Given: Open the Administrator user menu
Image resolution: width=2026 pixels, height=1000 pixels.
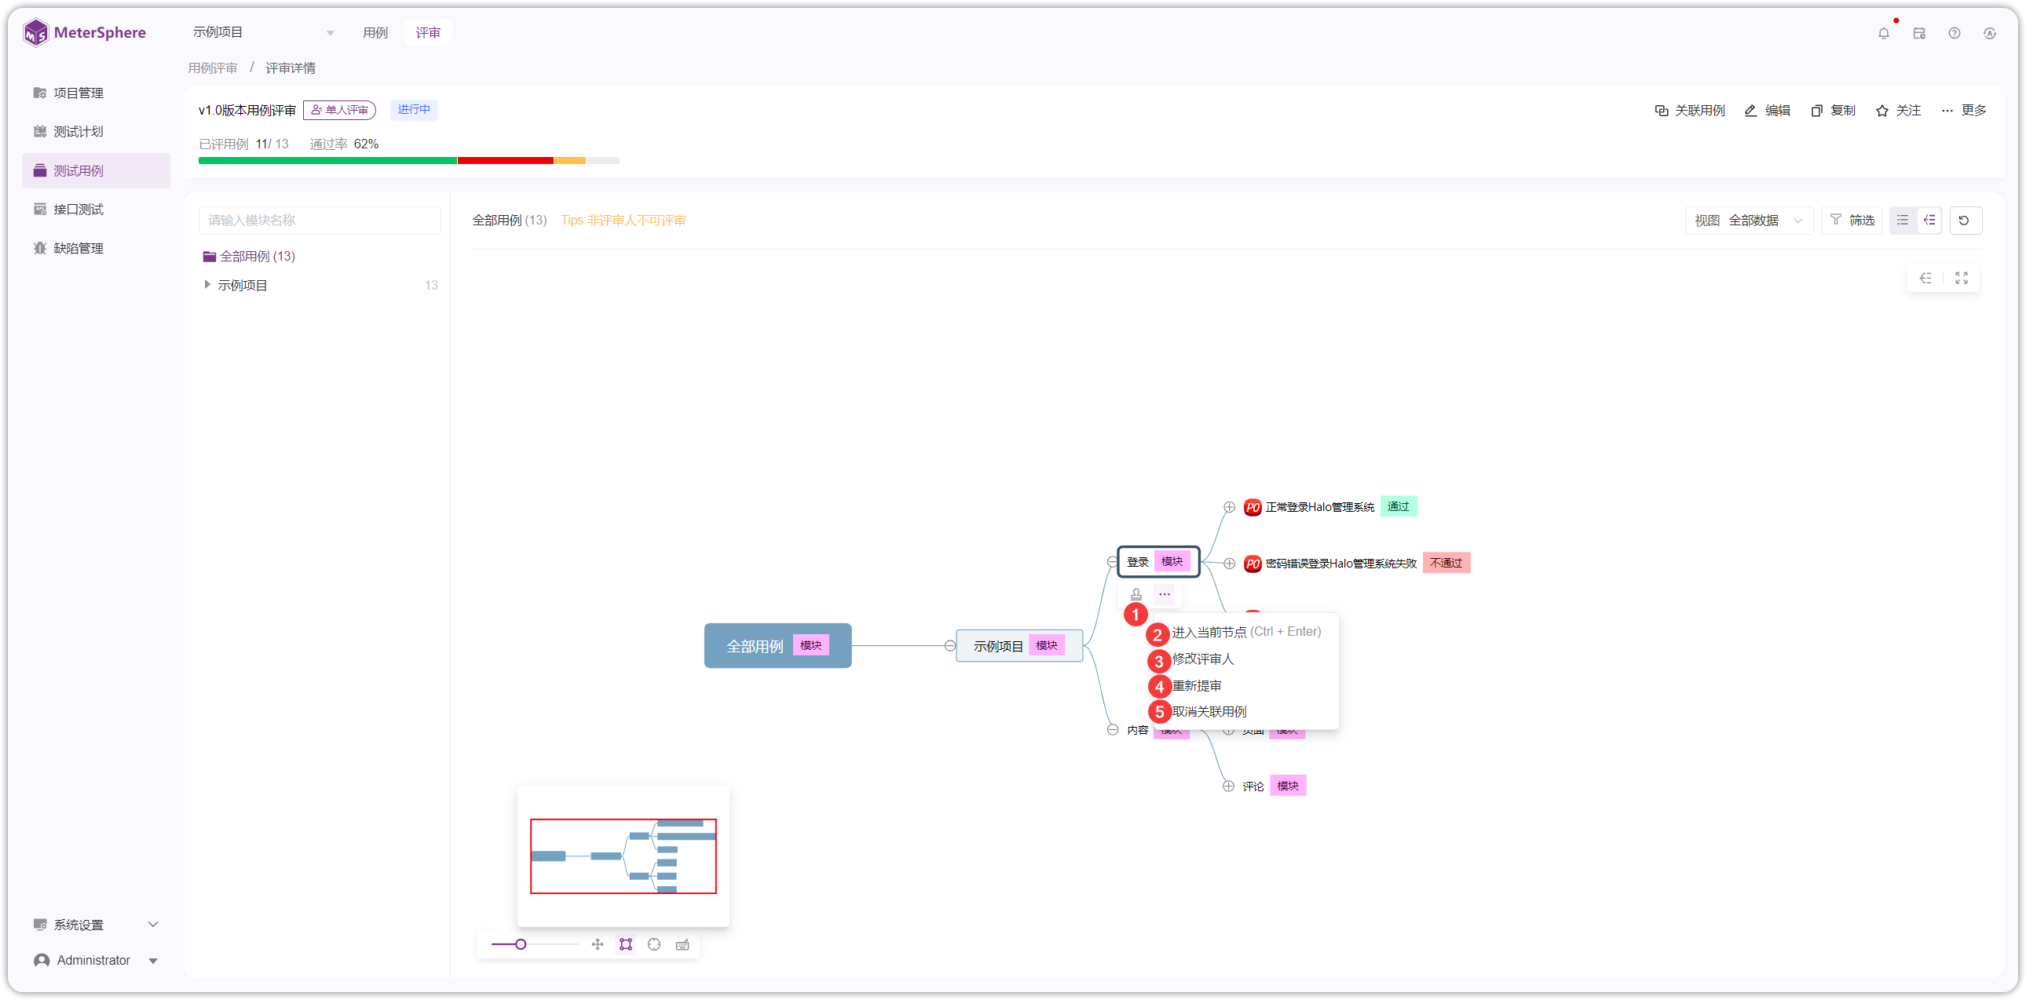Looking at the screenshot, I should pos(96,960).
